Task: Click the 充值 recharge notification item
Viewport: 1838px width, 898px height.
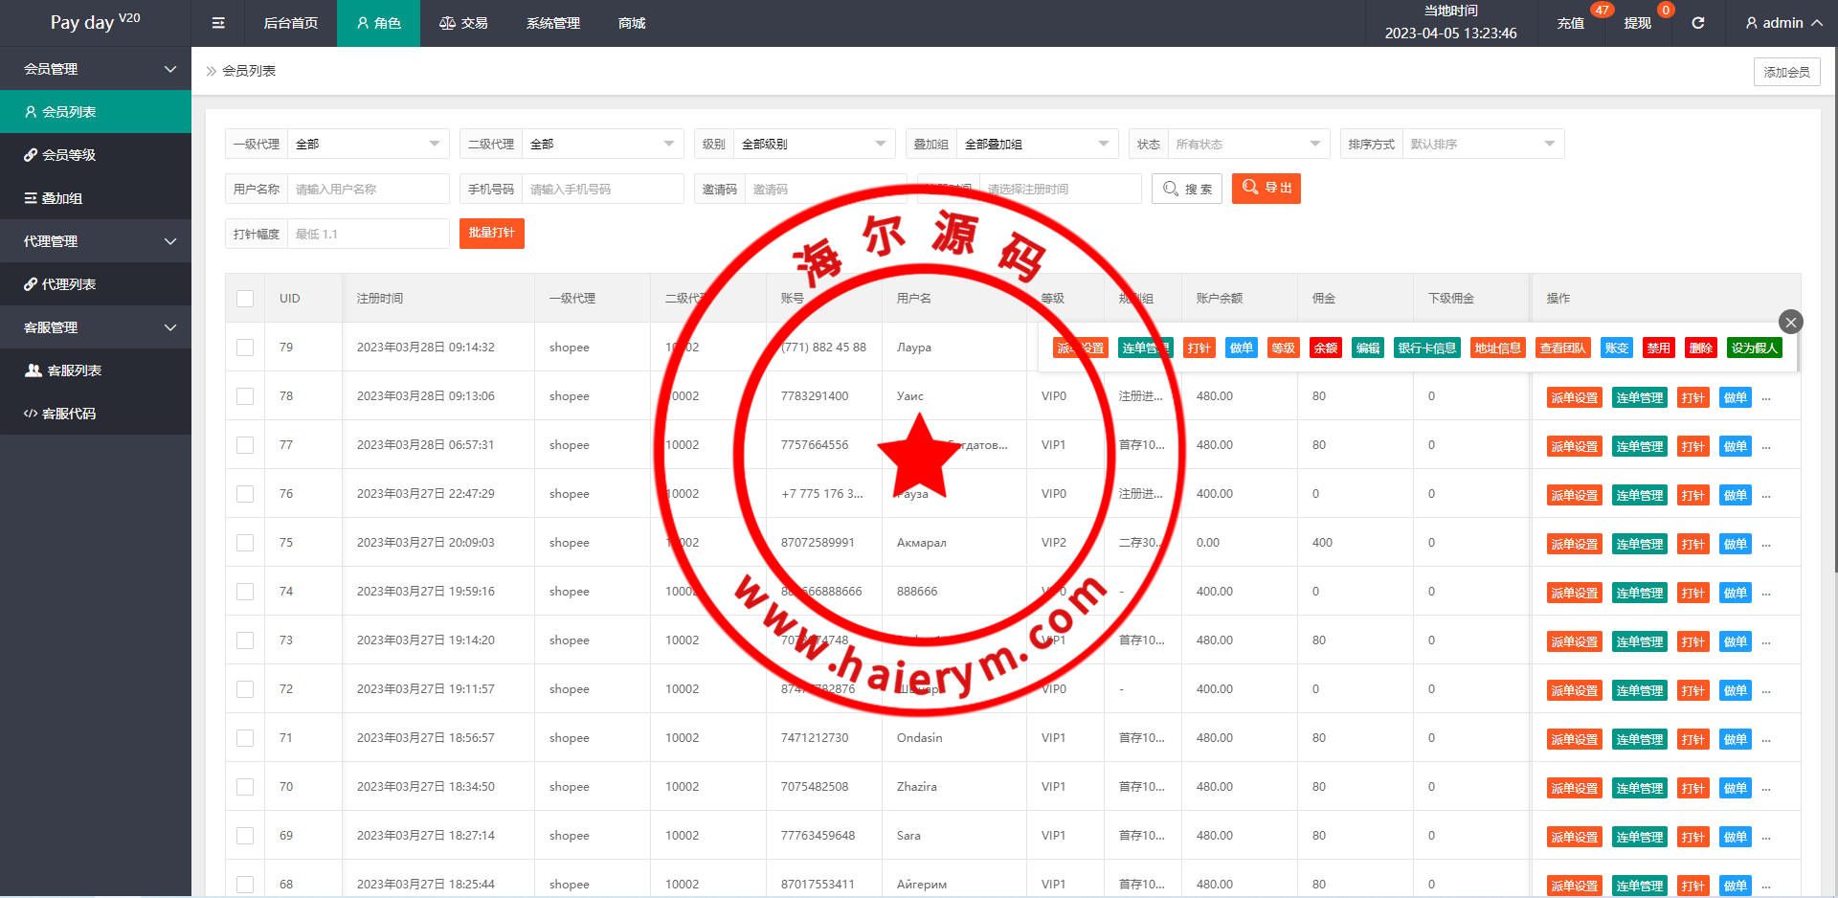Action: pos(1570,23)
